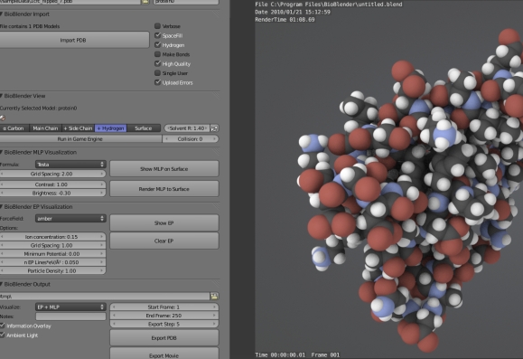Click the 'Frame 001' overlay text
The height and width of the screenshot is (359, 523).
325,354
